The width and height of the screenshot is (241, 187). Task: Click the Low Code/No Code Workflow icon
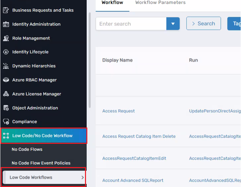(6, 136)
